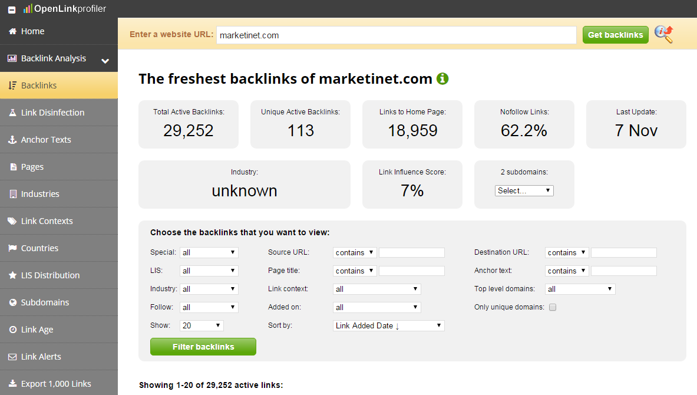Open Home in the sidebar
The width and height of the screenshot is (697, 395).
[59, 31]
